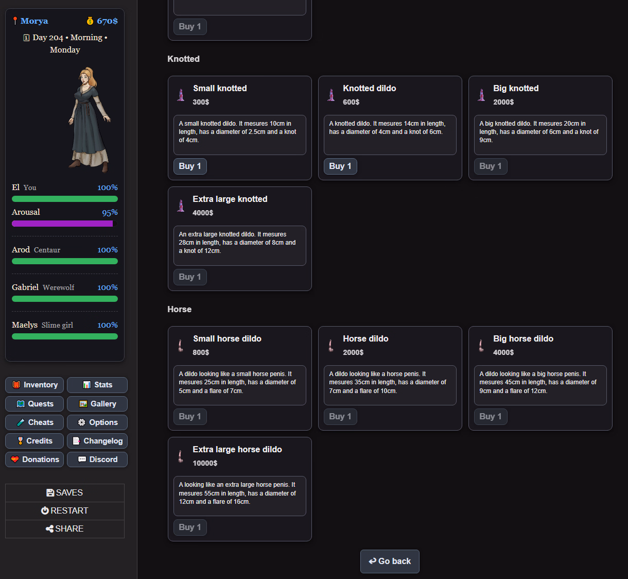Open the SAVES menu
This screenshot has height=579, width=628.
(65, 493)
